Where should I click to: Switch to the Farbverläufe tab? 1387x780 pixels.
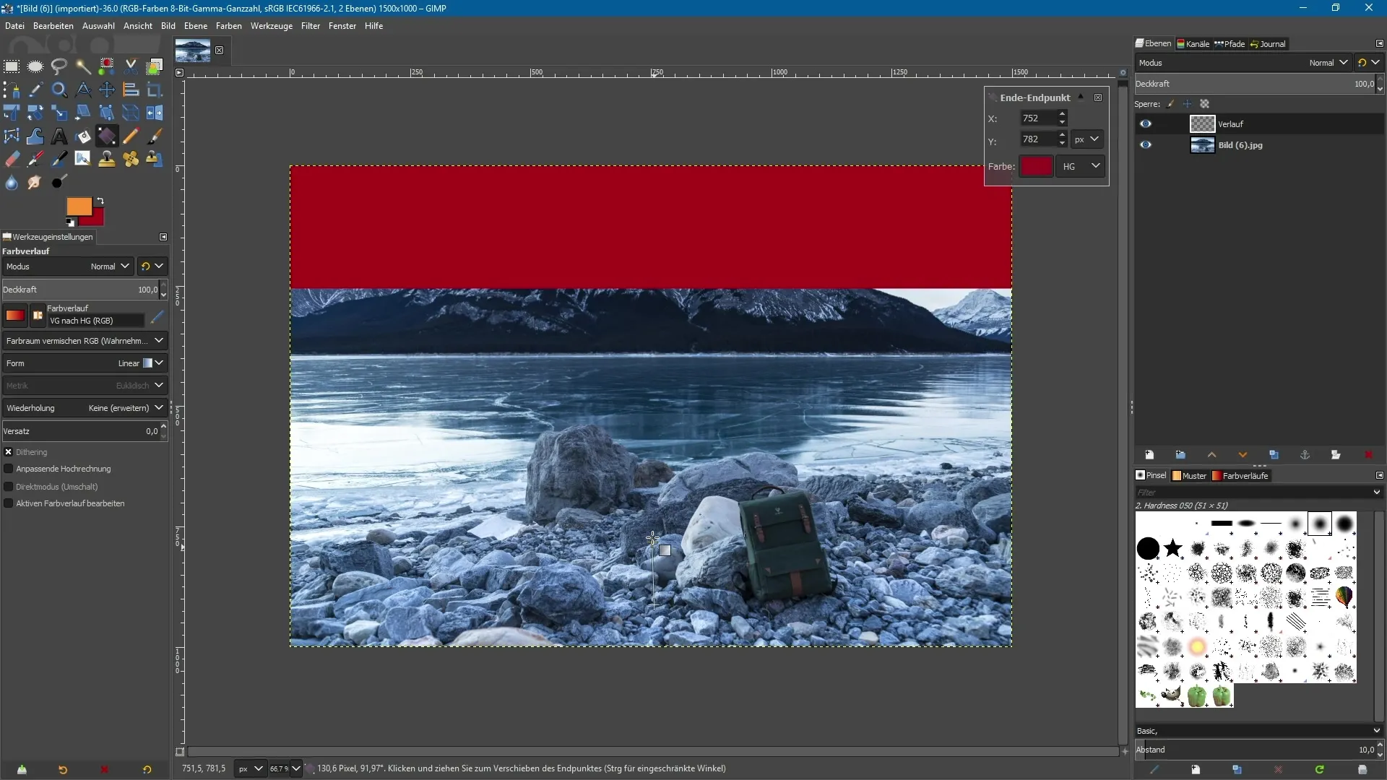(1240, 476)
